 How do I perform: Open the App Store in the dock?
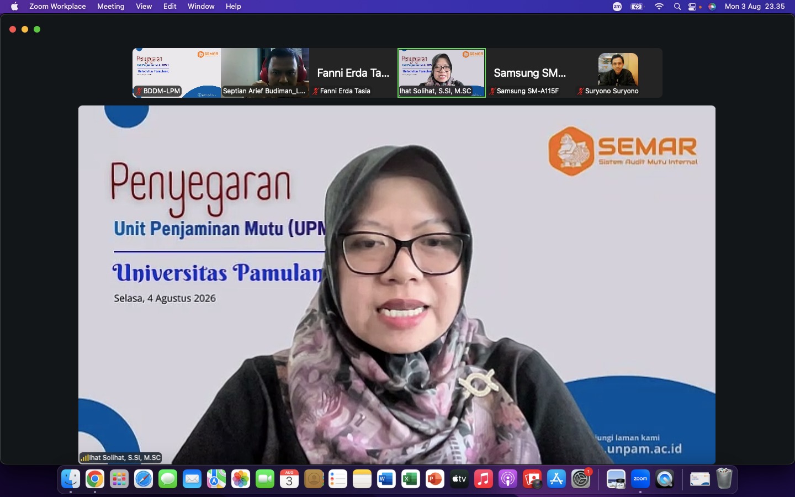[x=556, y=479]
